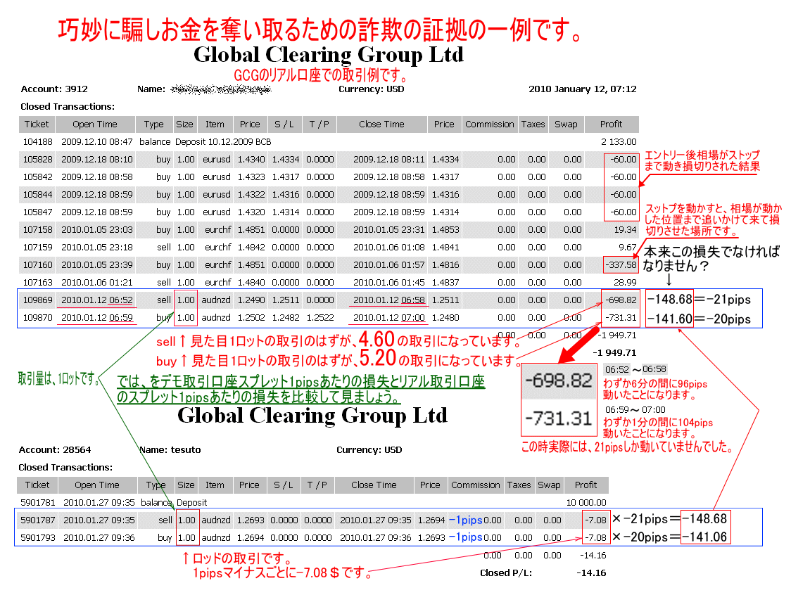Click the 'Account: 28564' label

point(54,450)
